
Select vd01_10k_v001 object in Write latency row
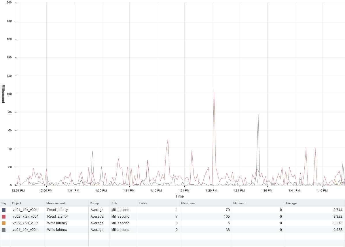click(x=25, y=230)
